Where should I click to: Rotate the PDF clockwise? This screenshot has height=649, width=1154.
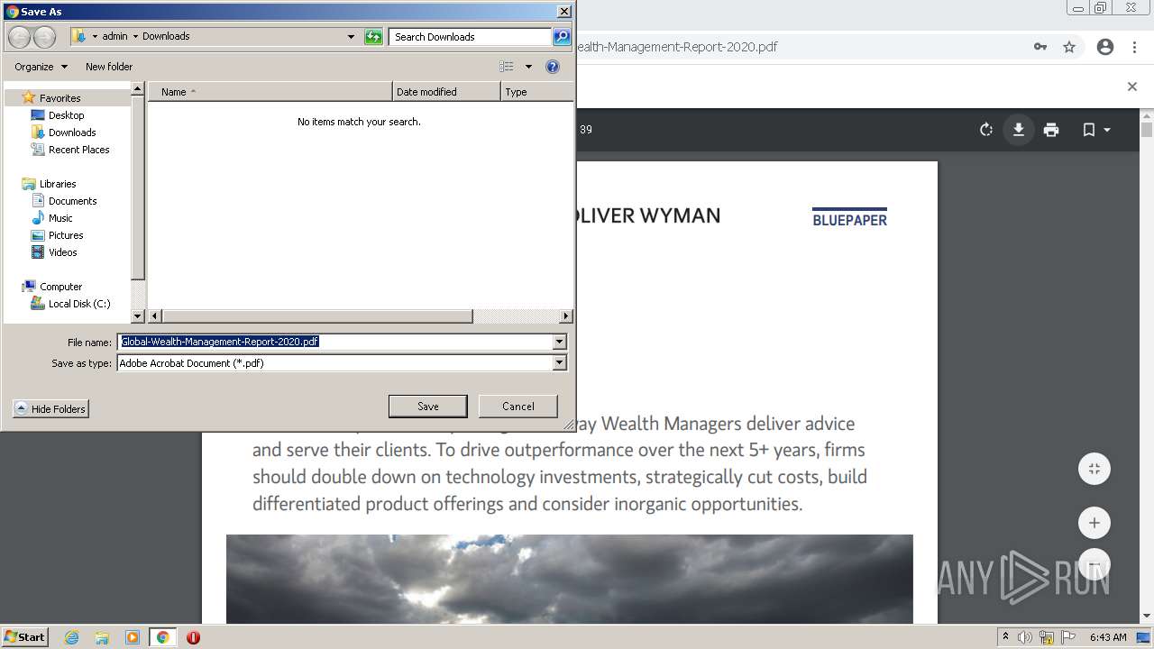(986, 130)
